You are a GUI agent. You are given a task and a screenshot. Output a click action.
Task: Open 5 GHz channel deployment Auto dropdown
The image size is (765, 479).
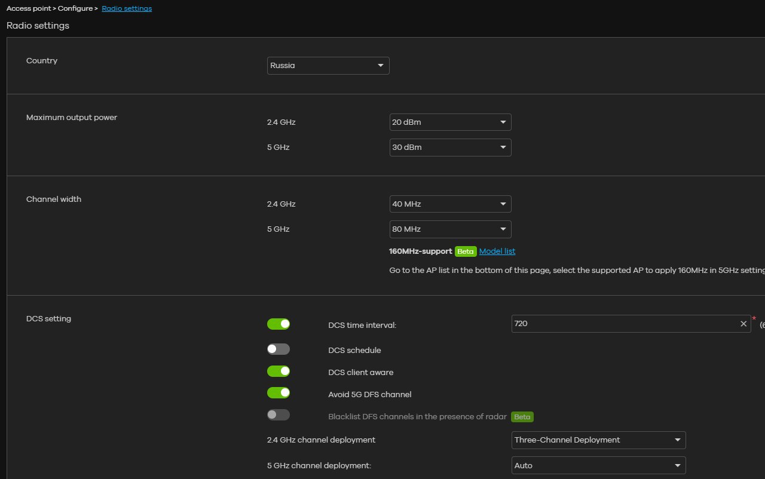(598, 466)
